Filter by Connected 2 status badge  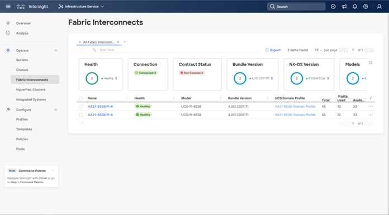click(x=146, y=73)
